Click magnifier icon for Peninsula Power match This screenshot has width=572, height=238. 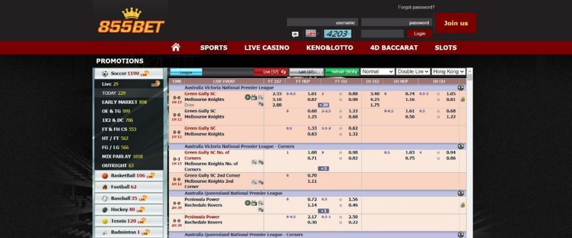click(x=260, y=203)
